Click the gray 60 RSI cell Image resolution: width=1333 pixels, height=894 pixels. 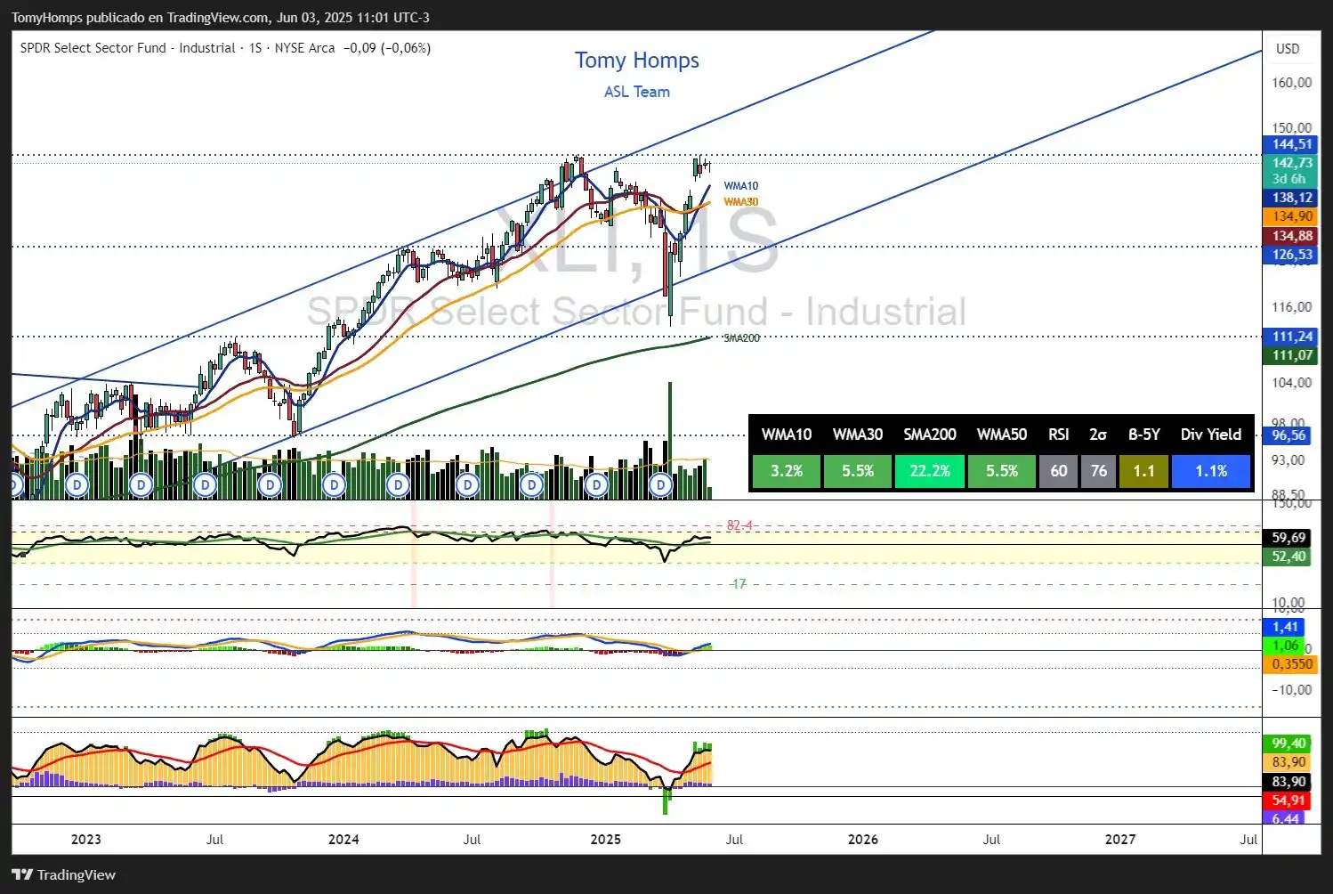[x=1059, y=471]
